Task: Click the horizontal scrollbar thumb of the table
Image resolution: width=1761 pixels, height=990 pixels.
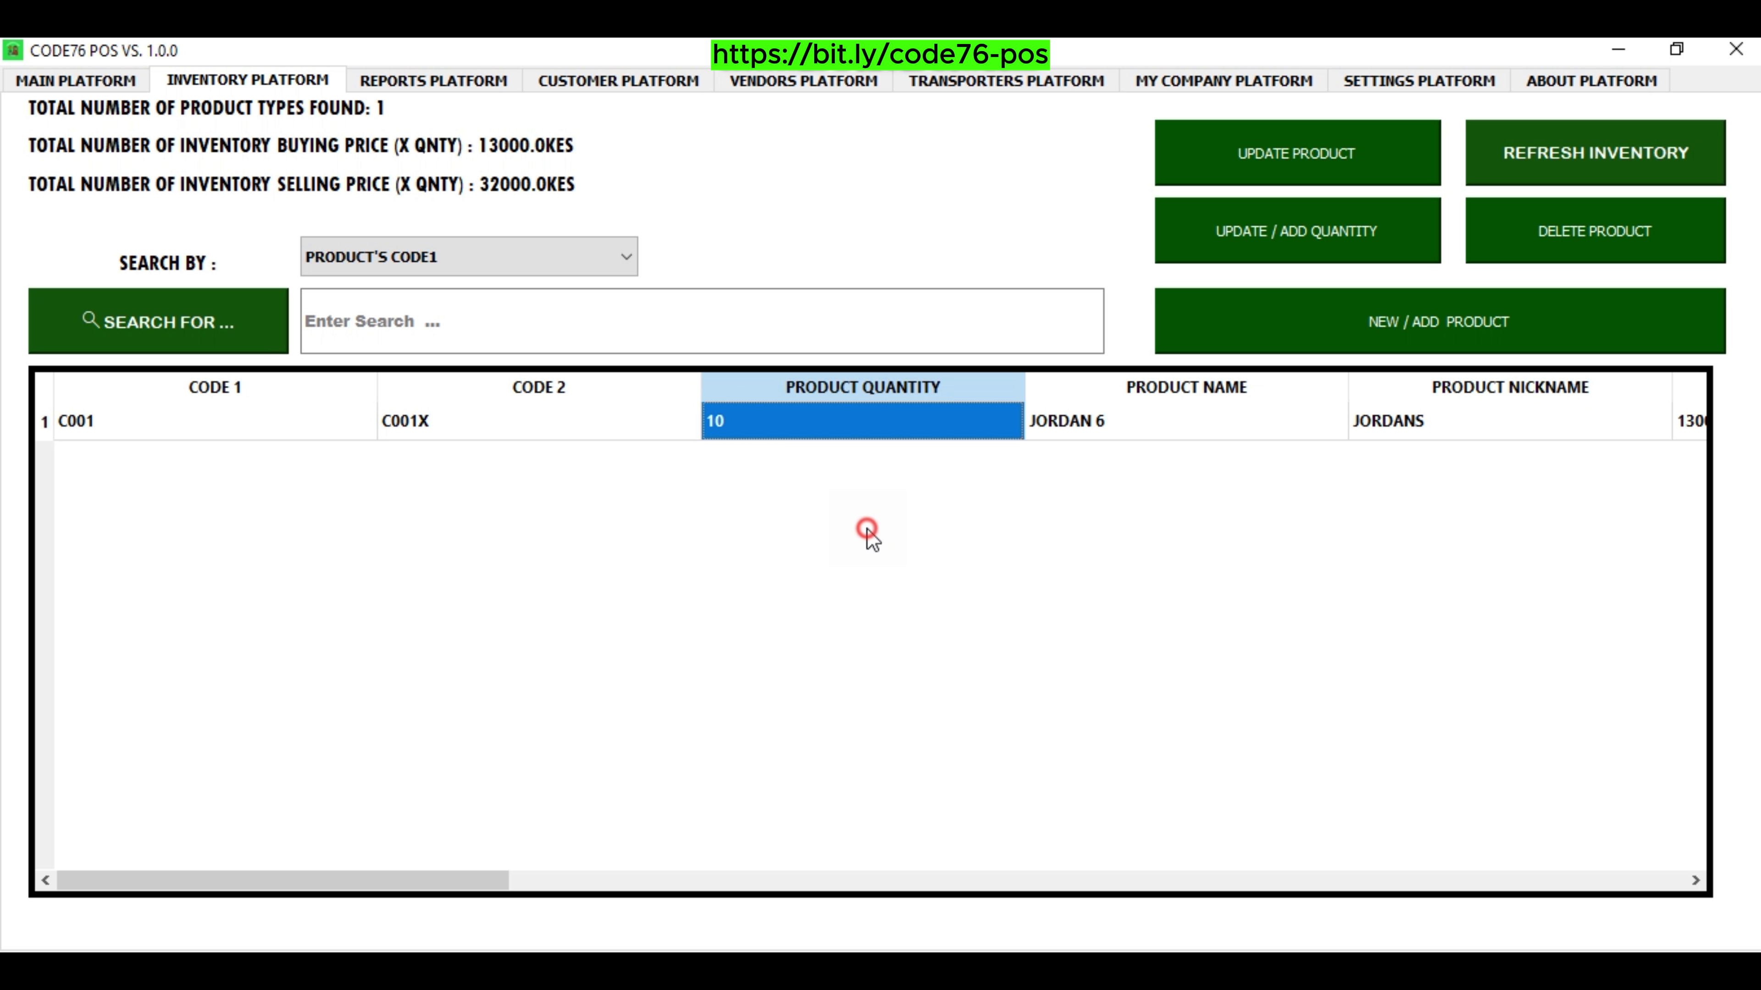Action: (x=282, y=880)
